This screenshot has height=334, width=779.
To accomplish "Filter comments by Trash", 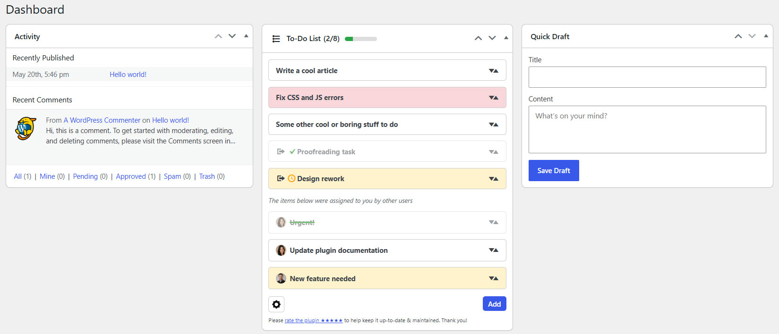I will 207,176.
